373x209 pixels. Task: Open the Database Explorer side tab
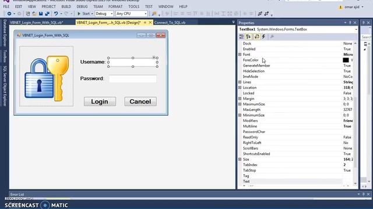click(x=5, y=33)
